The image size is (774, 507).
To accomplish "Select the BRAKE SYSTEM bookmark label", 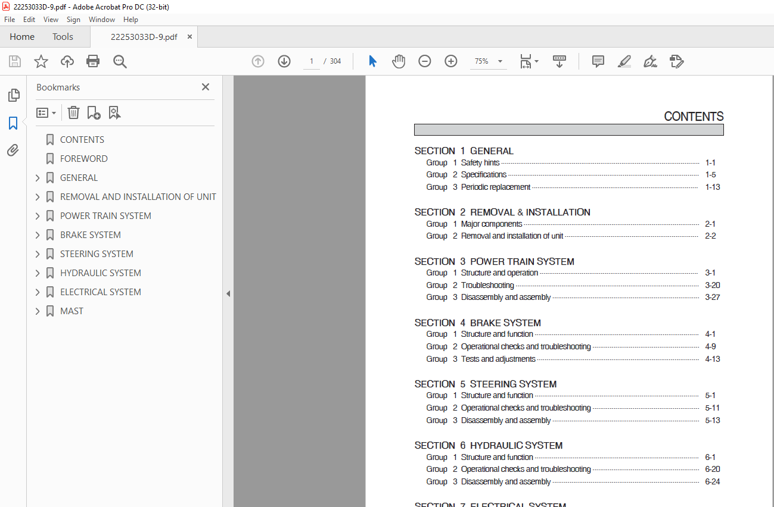I will 91,235.
